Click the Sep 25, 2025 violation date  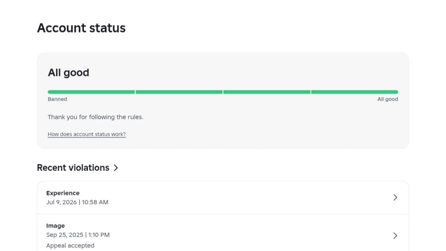(78, 235)
